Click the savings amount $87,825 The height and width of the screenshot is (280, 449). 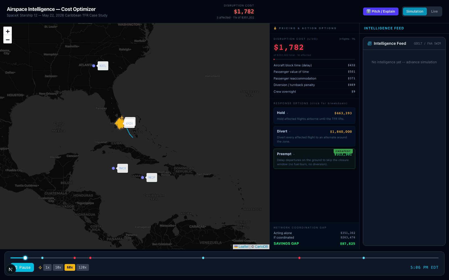347,244
